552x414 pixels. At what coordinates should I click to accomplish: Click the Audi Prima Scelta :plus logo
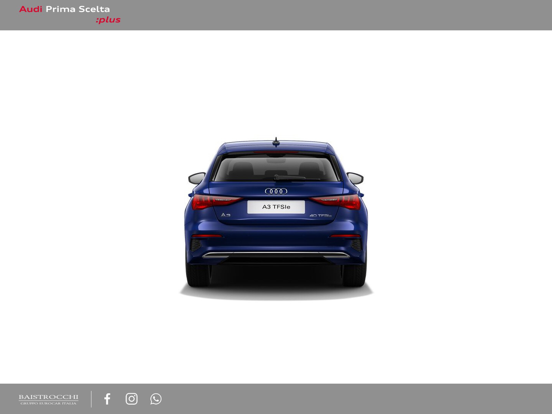point(70,14)
